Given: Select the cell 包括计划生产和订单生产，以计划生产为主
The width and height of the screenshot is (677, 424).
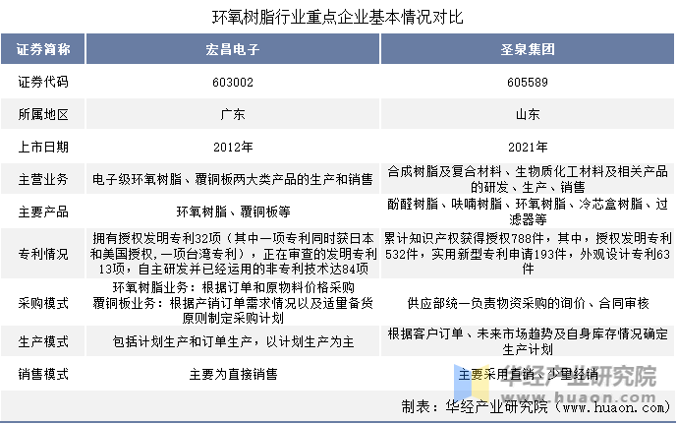Looking at the screenshot, I should click(233, 341).
